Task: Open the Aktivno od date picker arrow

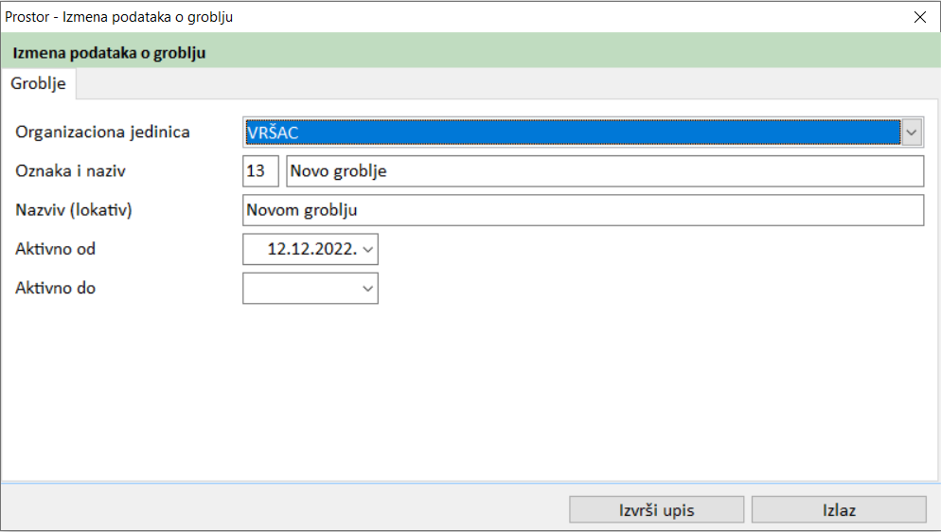Action: pos(368,250)
